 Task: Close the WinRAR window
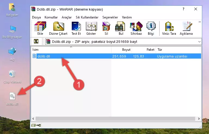pos(196,9)
